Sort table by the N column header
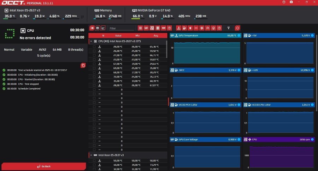The image size is (318, 171). (103, 36)
